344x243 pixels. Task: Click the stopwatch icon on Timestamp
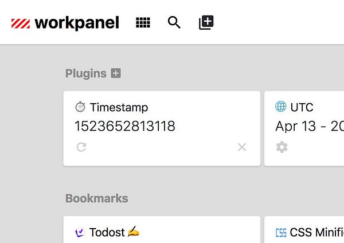tap(80, 107)
